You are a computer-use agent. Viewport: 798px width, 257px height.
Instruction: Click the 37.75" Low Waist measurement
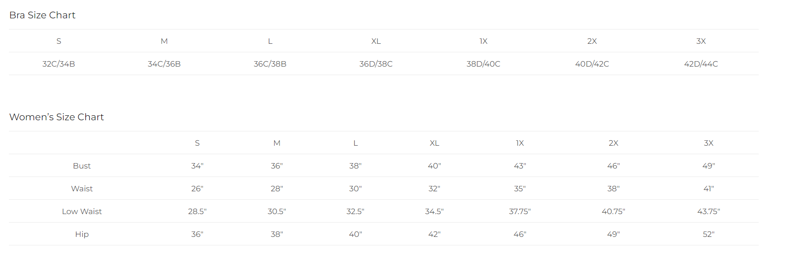(x=520, y=211)
